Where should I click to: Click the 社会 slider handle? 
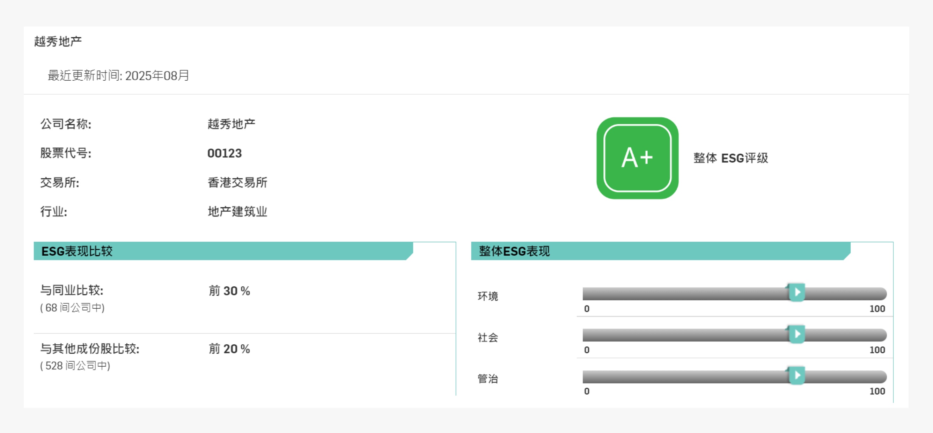796,334
